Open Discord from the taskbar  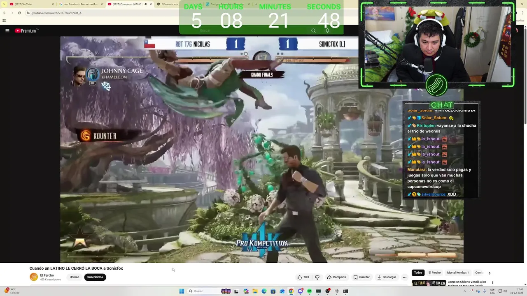click(x=300, y=291)
